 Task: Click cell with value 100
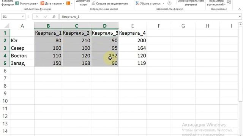tap(76, 48)
